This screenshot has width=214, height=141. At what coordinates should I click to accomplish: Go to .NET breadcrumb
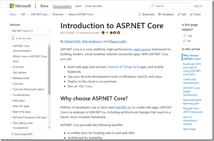coord(23,14)
